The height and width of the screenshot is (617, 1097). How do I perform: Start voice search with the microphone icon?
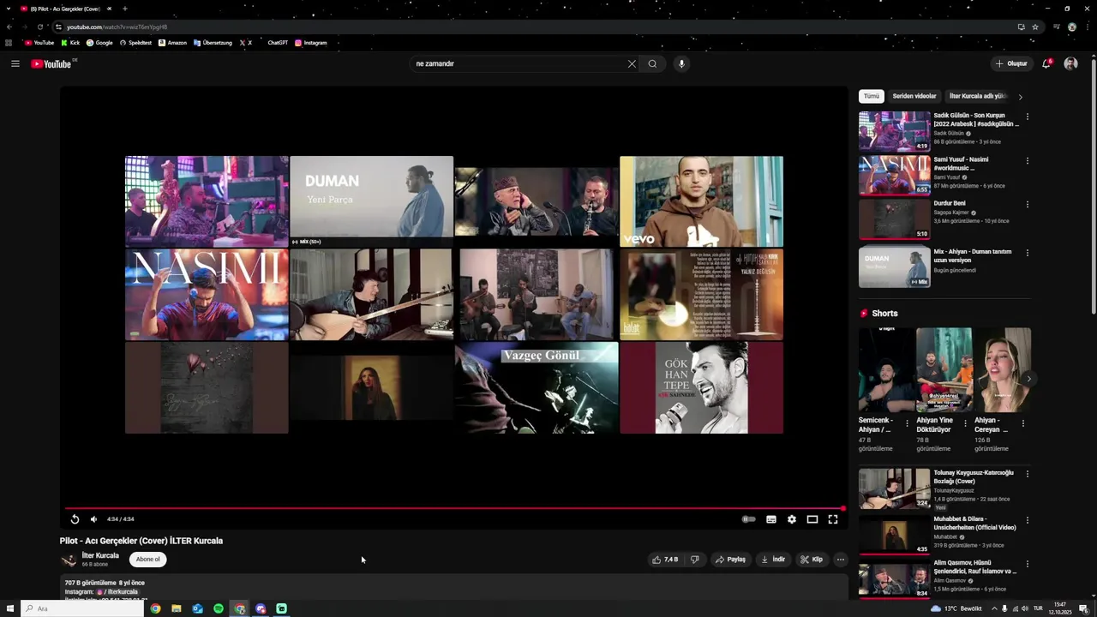click(681, 63)
